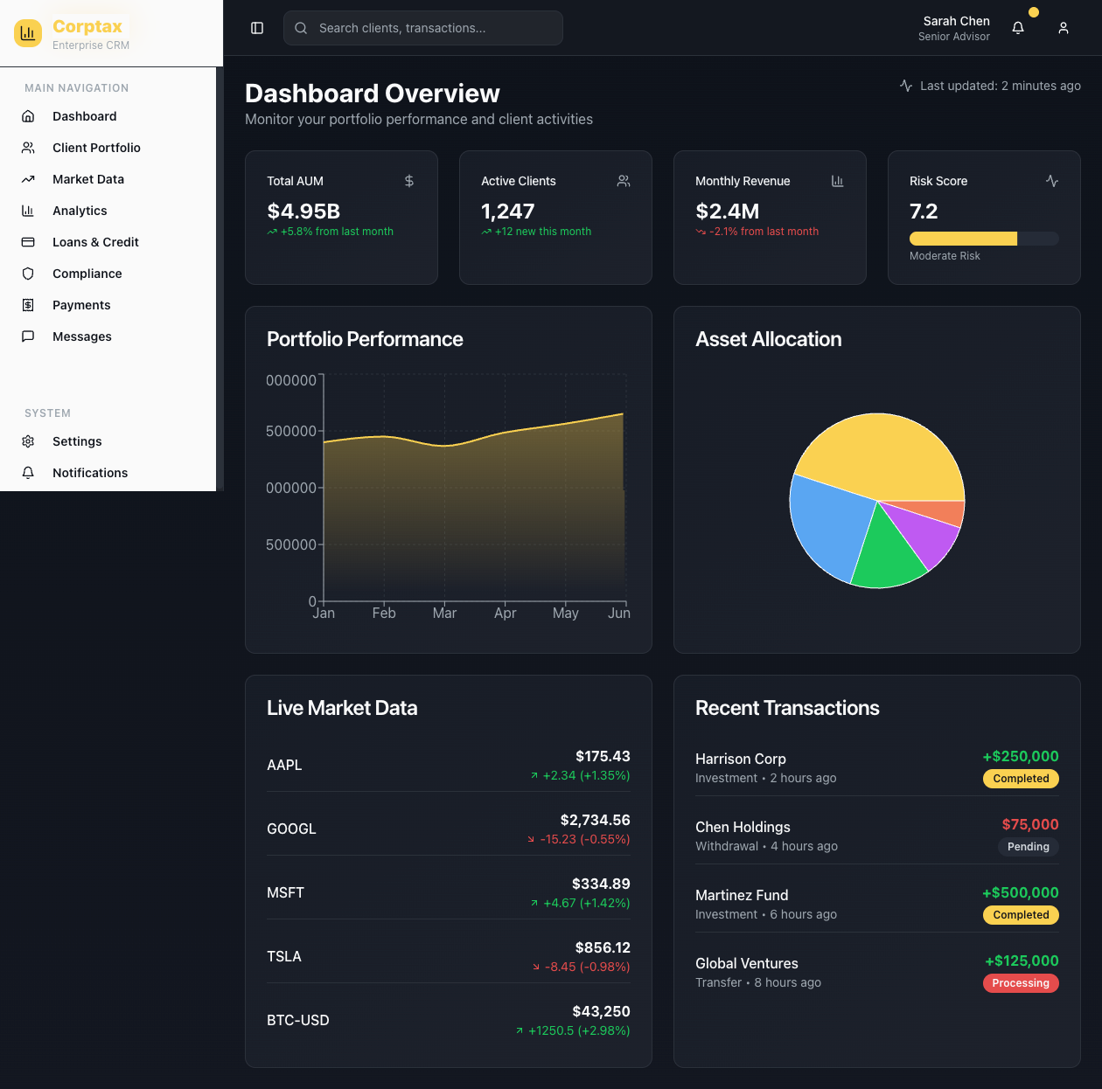
Task: Navigate to Compliance in sidebar
Action: pyautogui.click(x=87, y=274)
